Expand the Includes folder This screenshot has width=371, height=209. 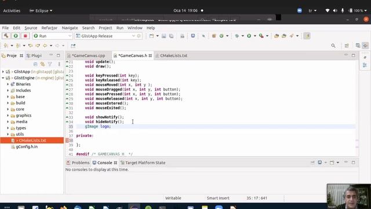[x=8, y=91]
